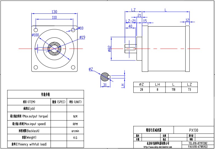Open the www.sdcq-micromotor.com website link
The image size is (215, 149).
(157, 147)
